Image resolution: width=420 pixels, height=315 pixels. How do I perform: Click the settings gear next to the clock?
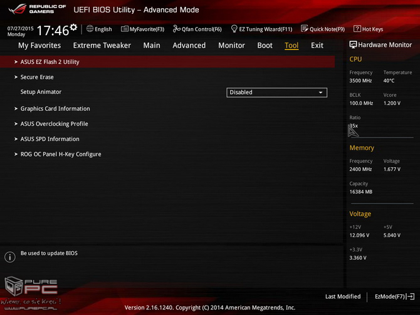click(73, 28)
